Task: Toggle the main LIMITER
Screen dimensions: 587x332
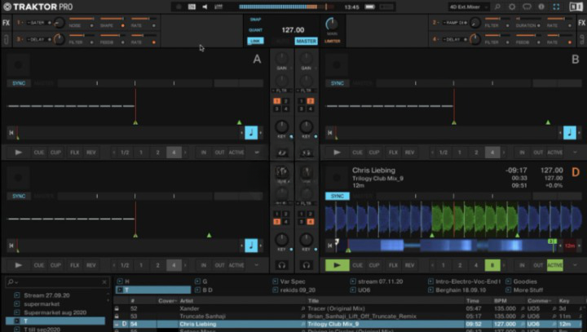Action: point(332,41)
